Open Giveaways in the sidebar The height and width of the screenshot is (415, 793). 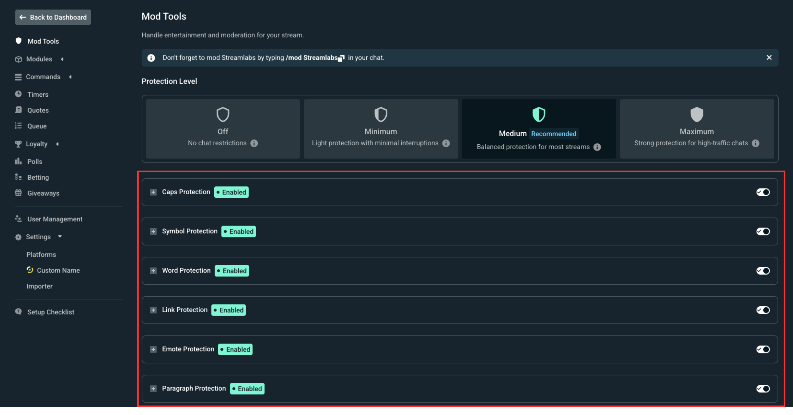tap(43, 193)
